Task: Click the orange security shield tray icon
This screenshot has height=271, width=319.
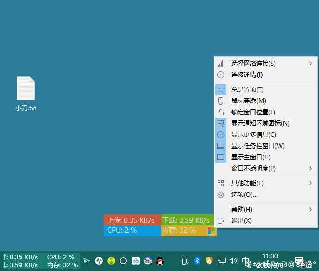Action: click(x=209, y=261)
